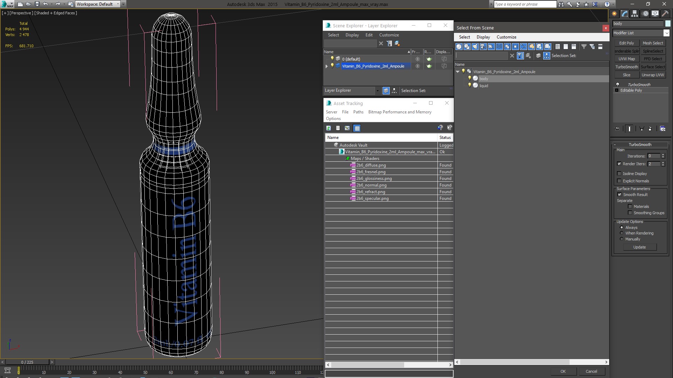673x378 pixels.
Task: Toggle Display Bone Objects filter icon
Action: pos(523,47)
